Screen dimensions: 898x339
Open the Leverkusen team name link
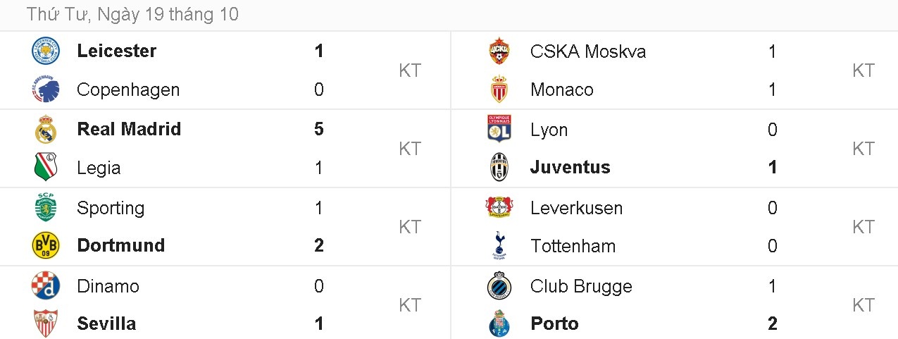click(576, 208)
